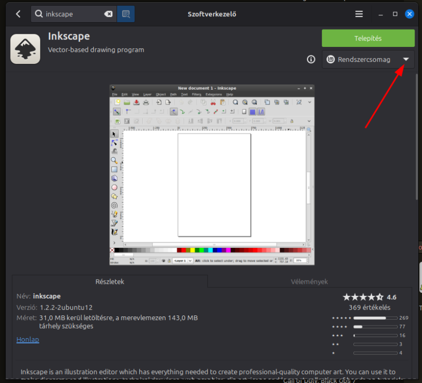Viewport: 422px width, 383px height.
Task: Minimize the Szoftverkezelő window
Action: 380,14
